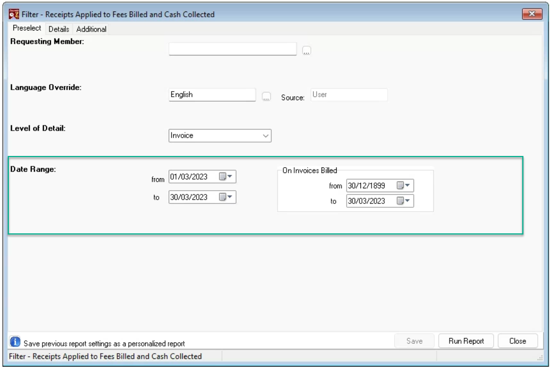Viewport: 550px width, 367px height.
Task: Click the disabled Save button
Action: (414, 341)
